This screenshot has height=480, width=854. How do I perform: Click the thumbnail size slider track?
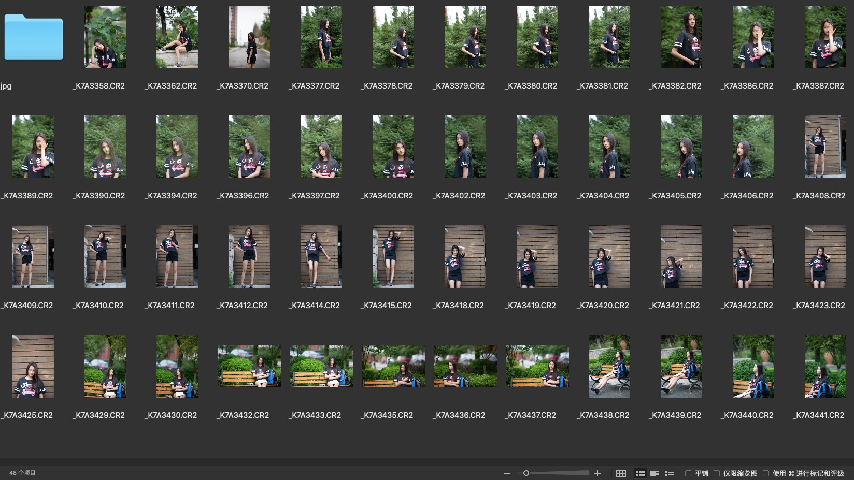point(560,473)
